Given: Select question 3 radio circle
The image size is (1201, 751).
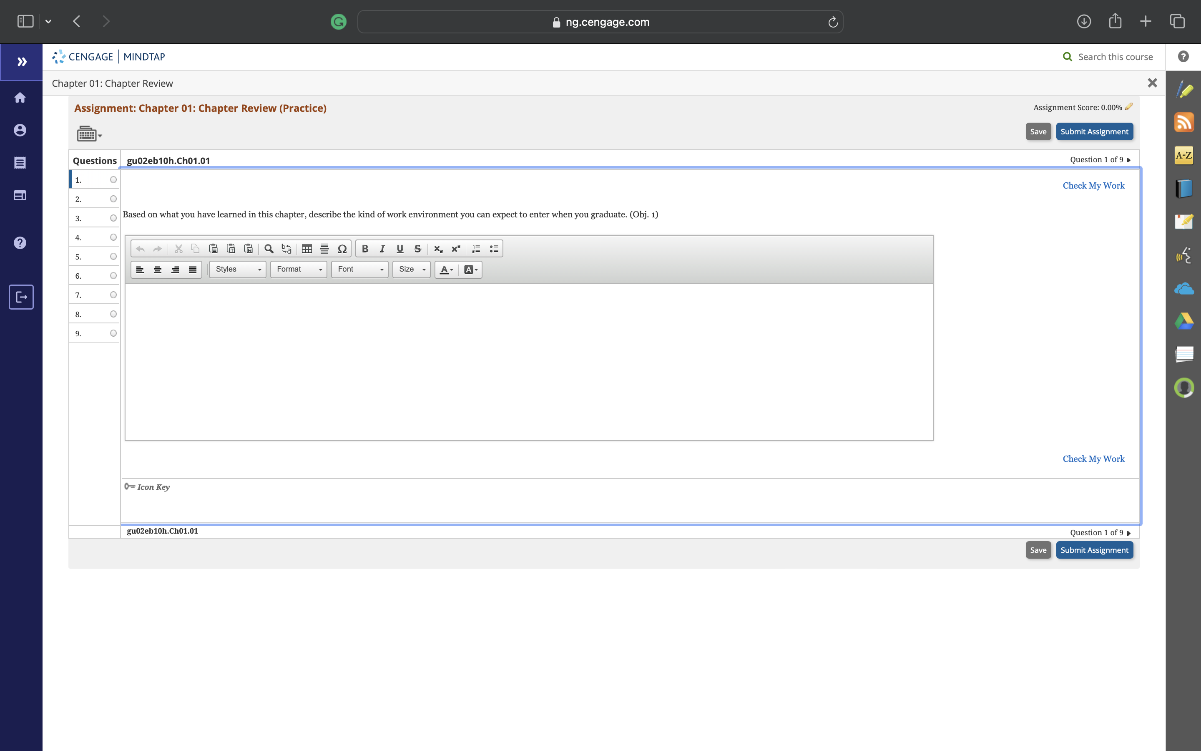Looking at the screenshot, I should pyautogui.click(x=113, y=218).
